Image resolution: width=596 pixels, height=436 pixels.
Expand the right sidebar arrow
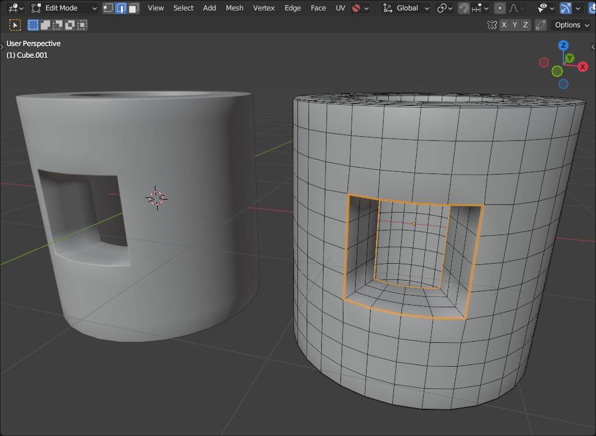pos(593,47)
